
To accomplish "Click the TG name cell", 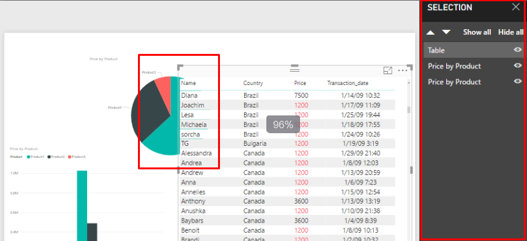I will pyautogui.click(x=185, y=143).
